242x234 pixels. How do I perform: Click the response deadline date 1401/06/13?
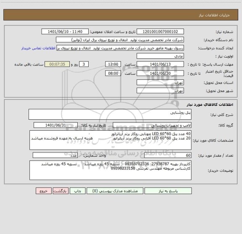pos(160,64)
